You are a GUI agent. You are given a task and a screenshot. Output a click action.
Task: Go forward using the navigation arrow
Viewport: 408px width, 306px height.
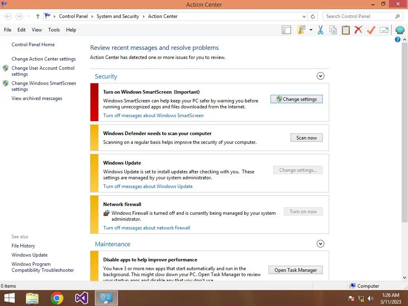click(19, 16)
